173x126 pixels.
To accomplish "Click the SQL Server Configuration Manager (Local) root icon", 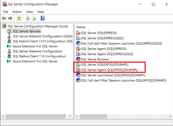I will pos(4,26).
